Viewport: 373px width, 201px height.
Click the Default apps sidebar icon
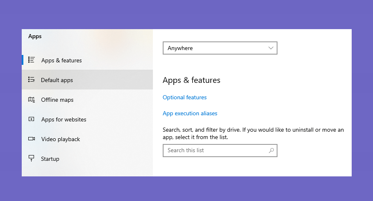pos(32,80)
